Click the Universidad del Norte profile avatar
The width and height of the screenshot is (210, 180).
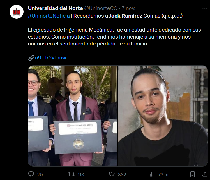pos(17,12)
